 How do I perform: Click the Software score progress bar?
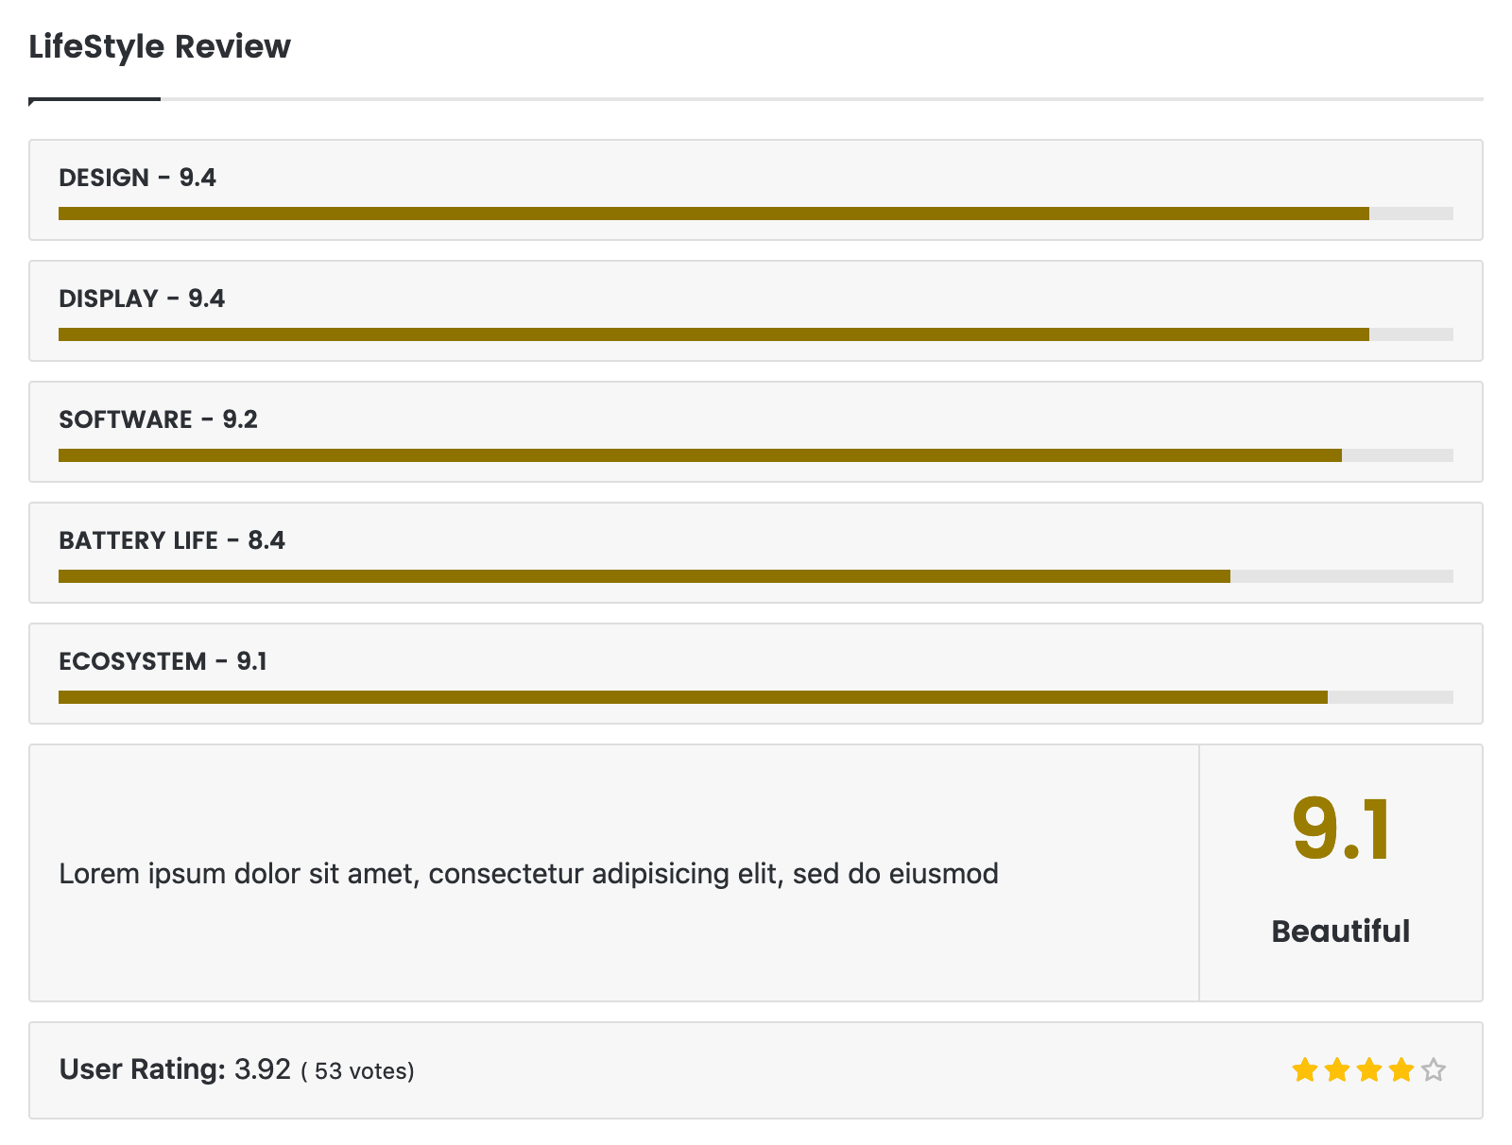pos(755,455)
